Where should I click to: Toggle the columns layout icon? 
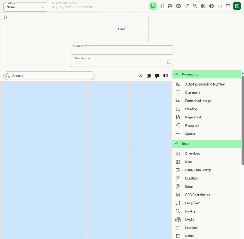pyautogui.click(x=149, y=76)
